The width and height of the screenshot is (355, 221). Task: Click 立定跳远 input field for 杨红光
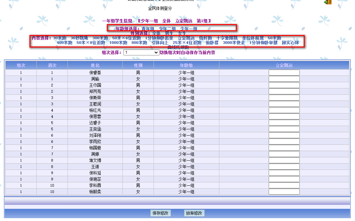tap(284, 110)
